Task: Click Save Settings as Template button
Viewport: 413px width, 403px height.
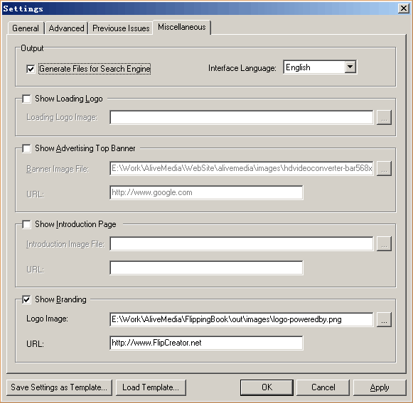Action: (x=59, y=387)
